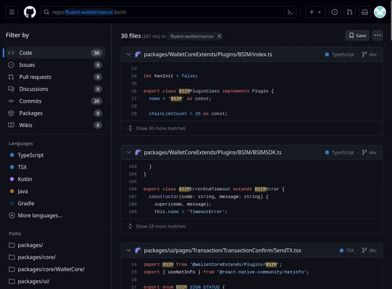
Task: Open the hamburger navigation menu
Action: pyautogui.click(x=12, y=12)
